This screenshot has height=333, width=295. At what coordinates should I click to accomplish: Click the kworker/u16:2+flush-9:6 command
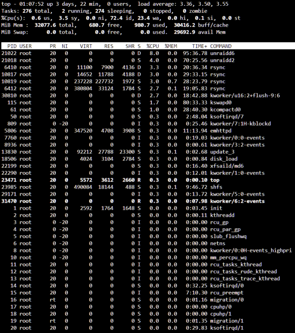click(245, 95)
